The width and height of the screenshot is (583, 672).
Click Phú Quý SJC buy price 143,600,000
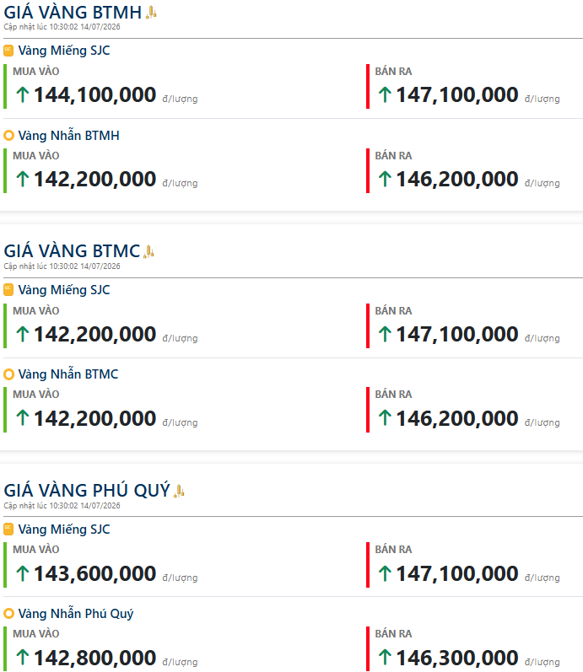pos(94,574)
